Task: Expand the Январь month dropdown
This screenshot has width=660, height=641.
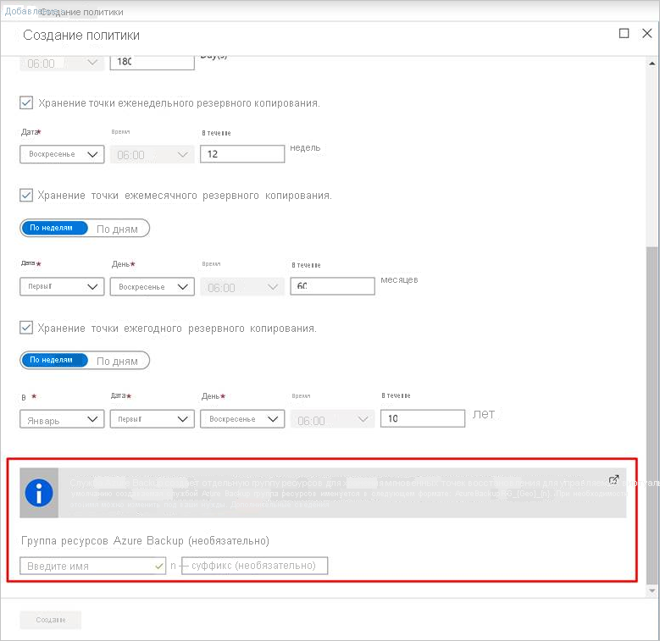Action: (62, 419)
